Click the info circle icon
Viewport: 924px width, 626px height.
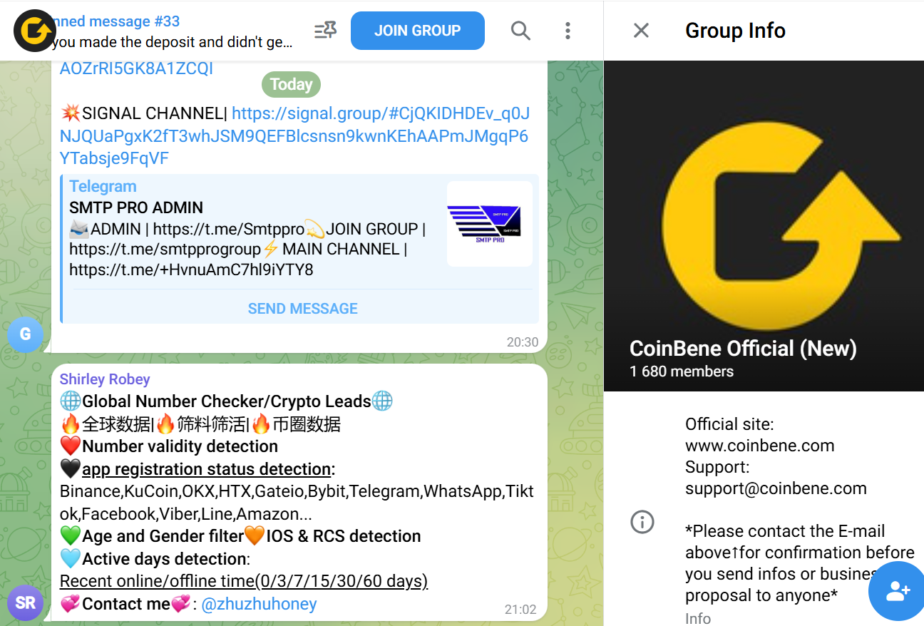[x=642, y=522]
